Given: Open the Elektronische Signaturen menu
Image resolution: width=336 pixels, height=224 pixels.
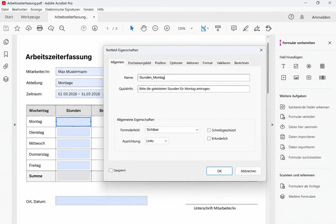Looking at the screenshot, I should (x=62, y=9).
